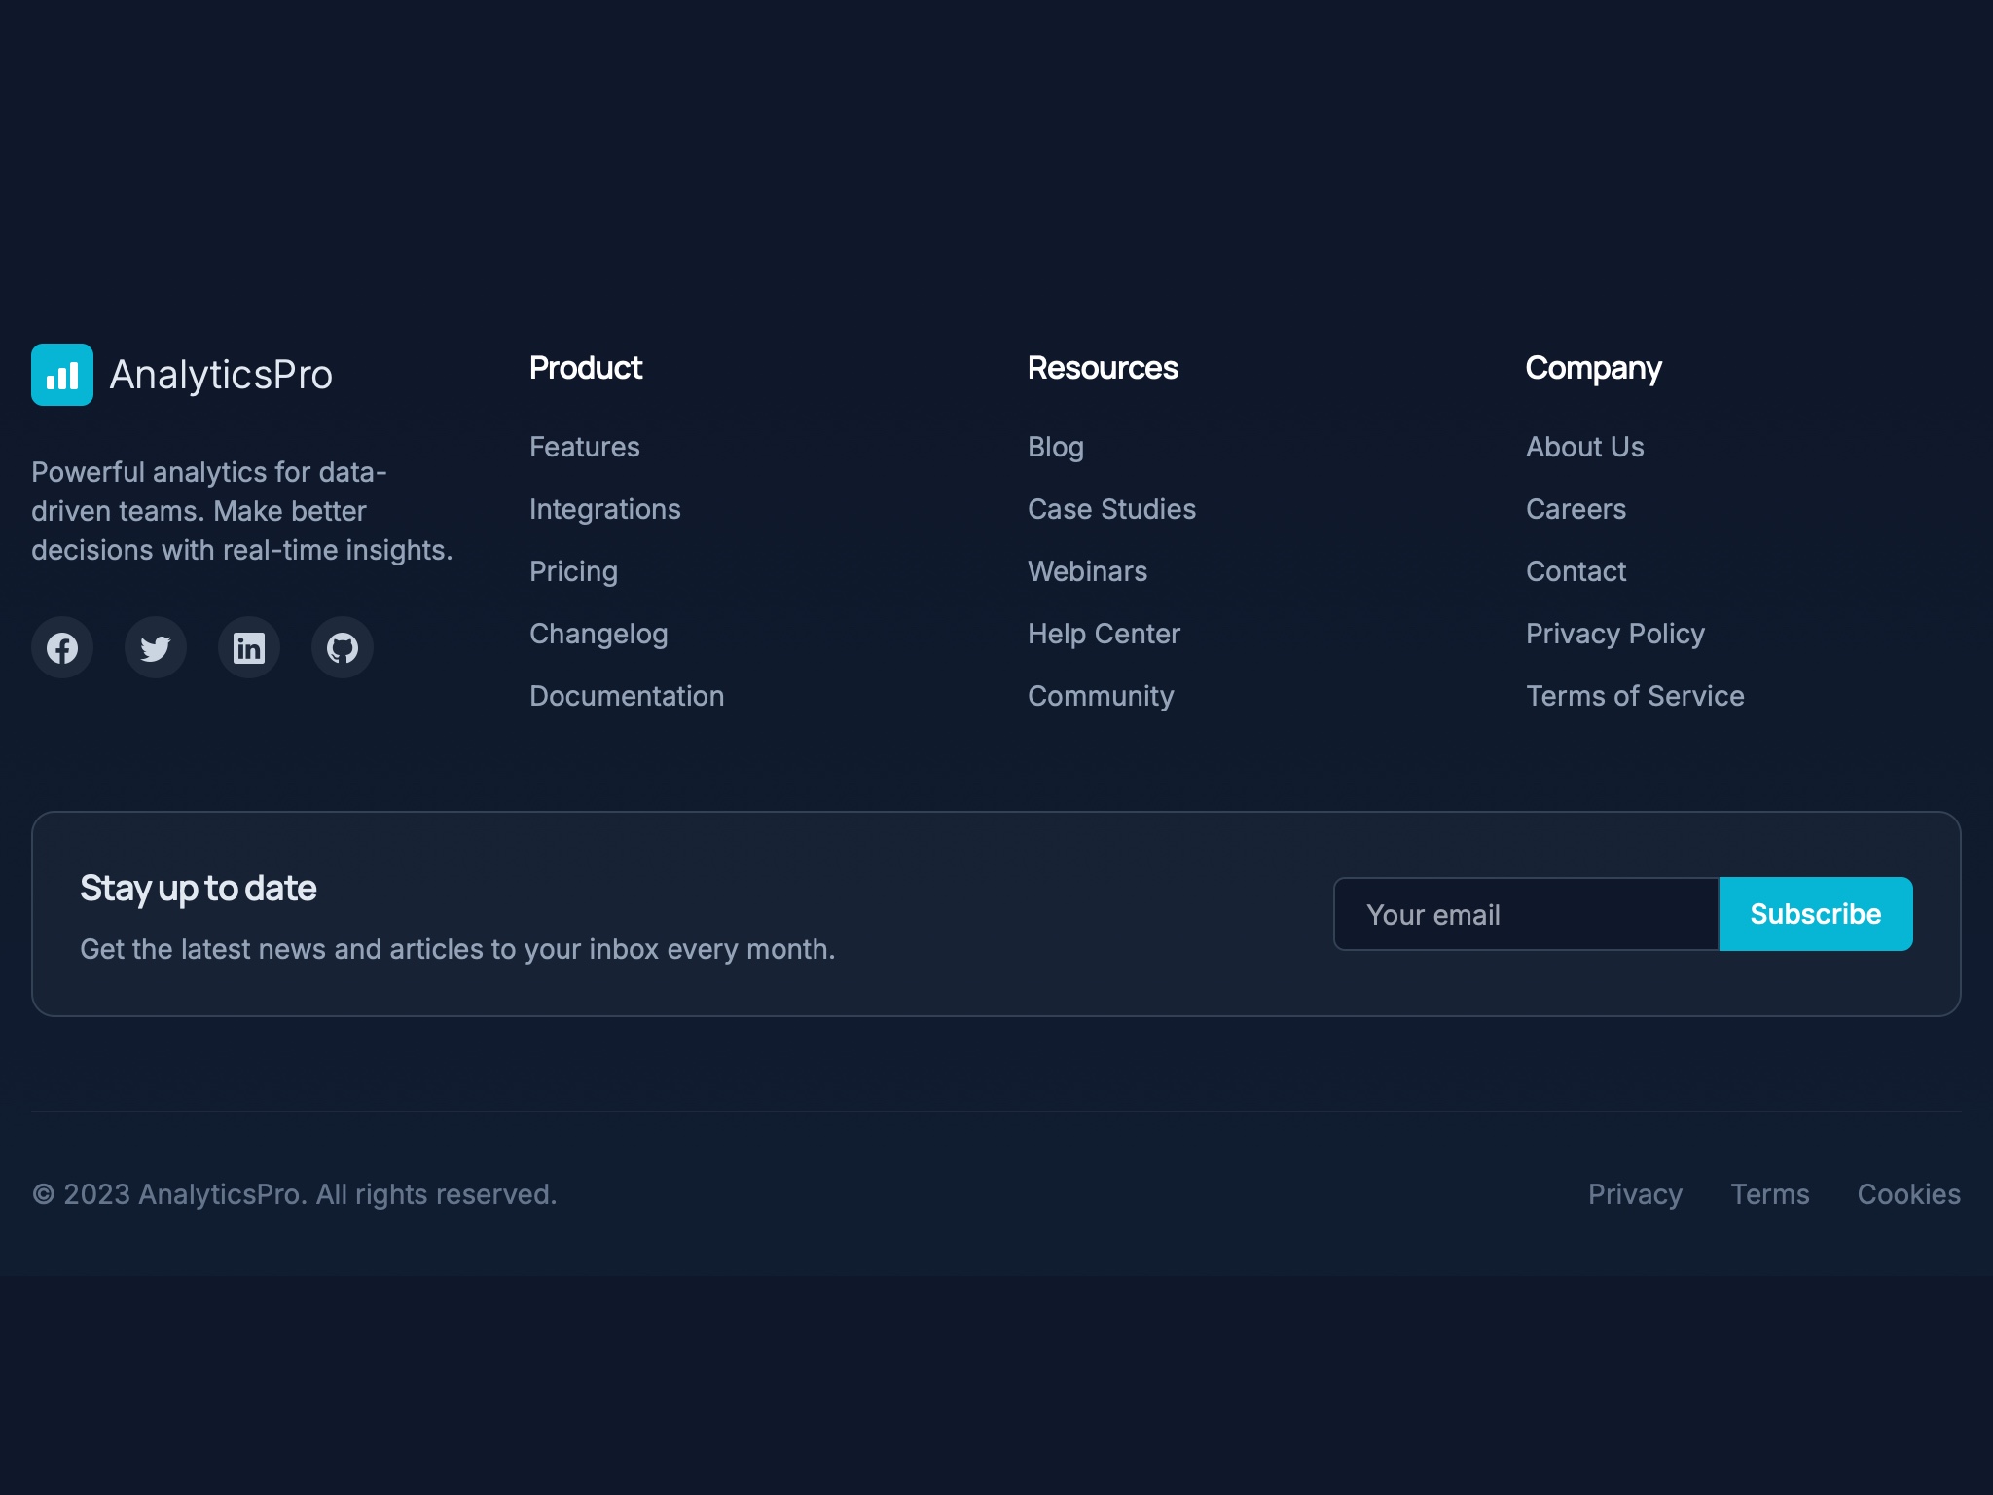Screen dimensions: 1993x1495
Task: View the Documentation page
Action: [x=626, y=696]
